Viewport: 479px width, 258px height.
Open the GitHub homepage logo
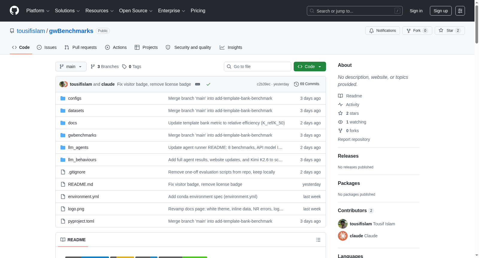pos(14,11)
